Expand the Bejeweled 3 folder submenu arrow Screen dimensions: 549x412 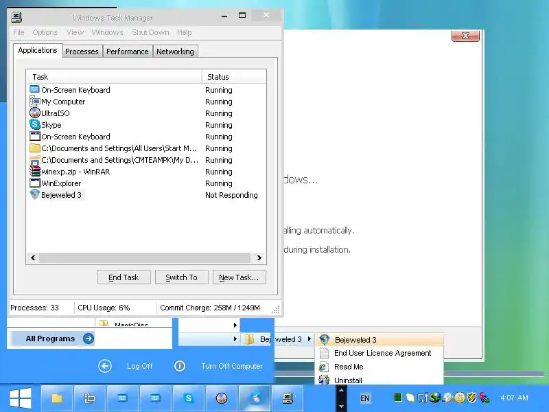[x=309, y=339]
